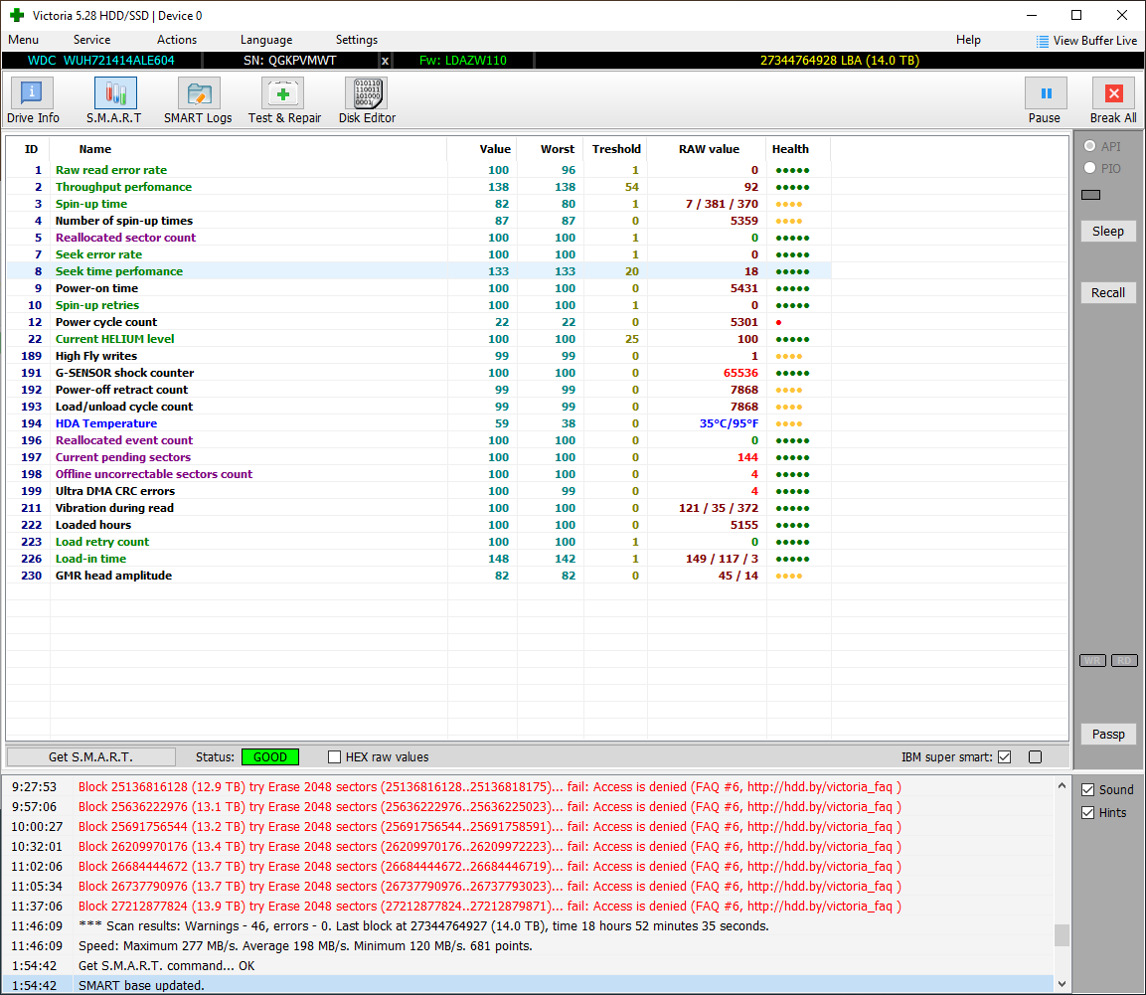Select the log line at 9:27:53

pyautogui.click(x=528, y=786)
